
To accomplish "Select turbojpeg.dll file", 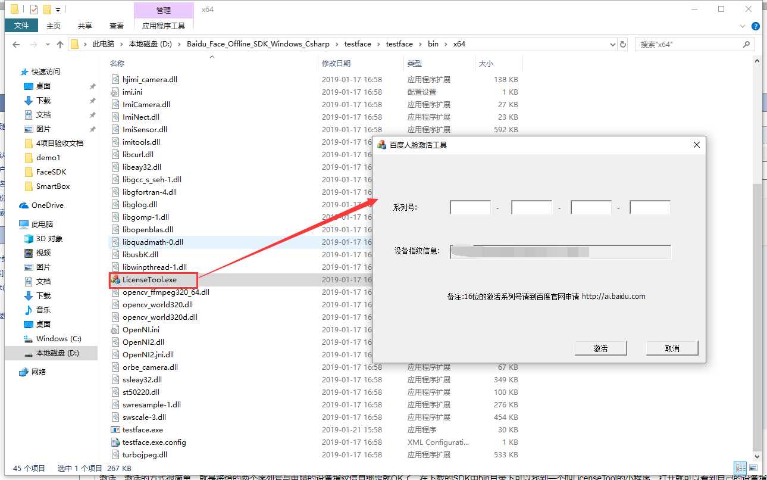I will tap(145, 454).
